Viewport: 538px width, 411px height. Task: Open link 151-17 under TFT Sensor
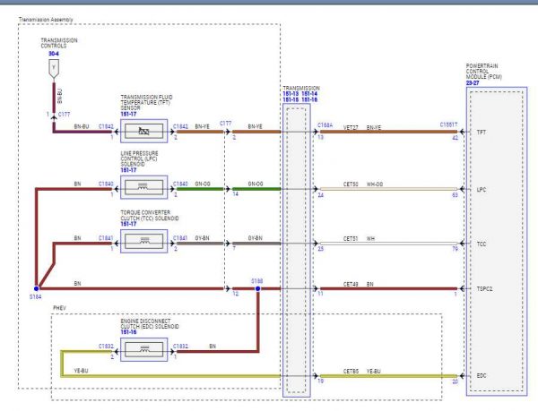128,114
